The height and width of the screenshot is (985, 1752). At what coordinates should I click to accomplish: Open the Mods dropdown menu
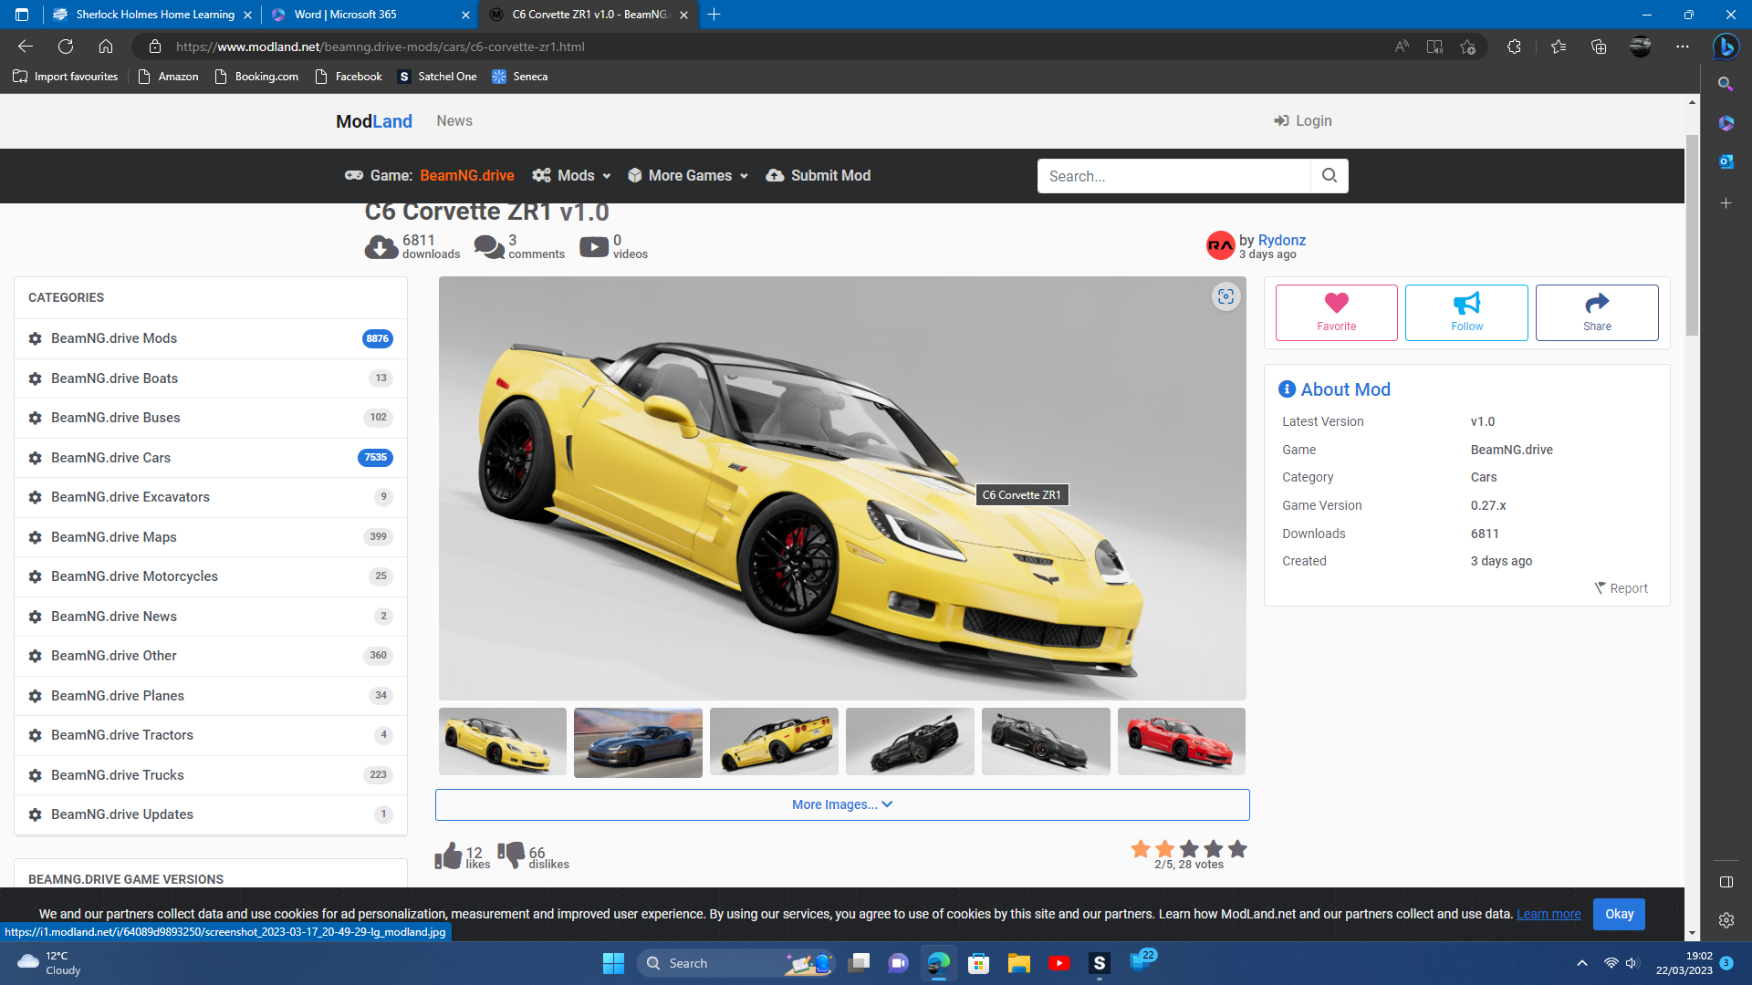point(571,176)
